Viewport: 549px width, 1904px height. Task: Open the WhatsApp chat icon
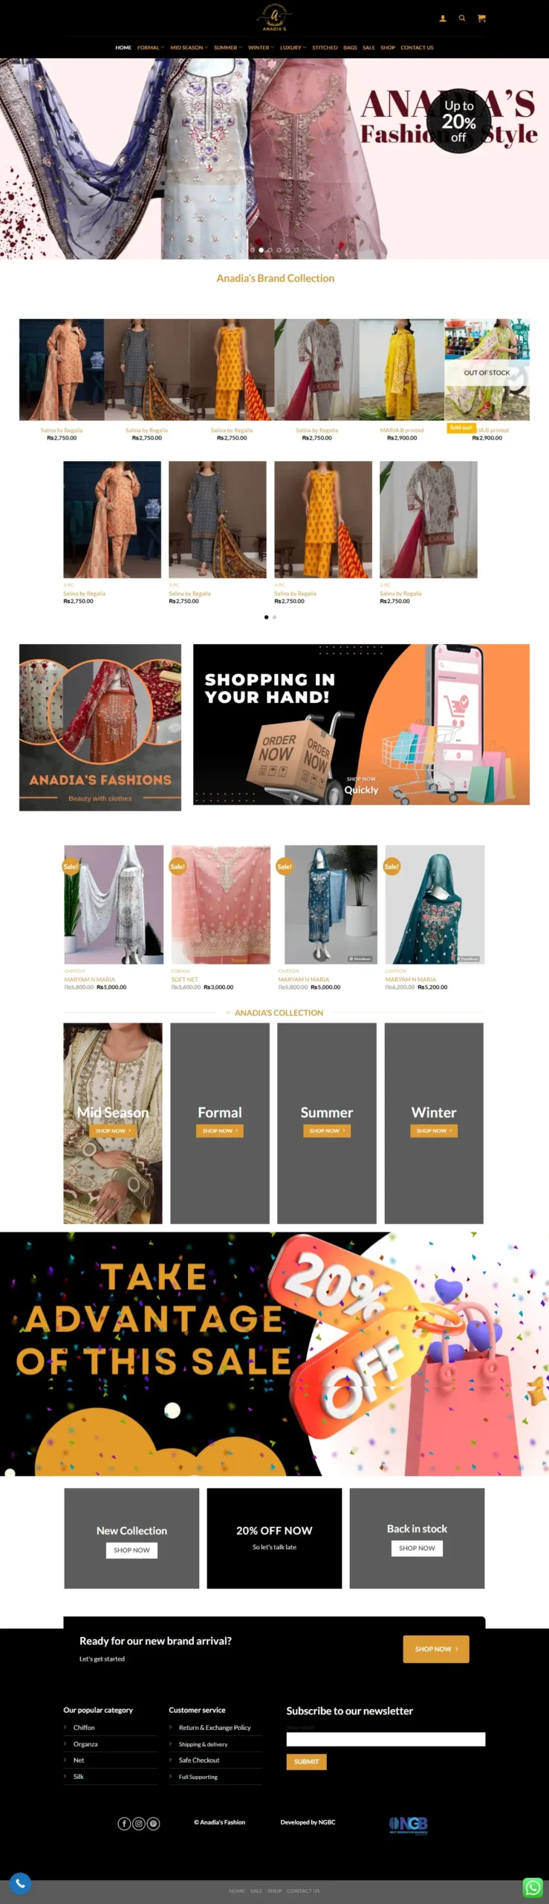point(533,1887)
